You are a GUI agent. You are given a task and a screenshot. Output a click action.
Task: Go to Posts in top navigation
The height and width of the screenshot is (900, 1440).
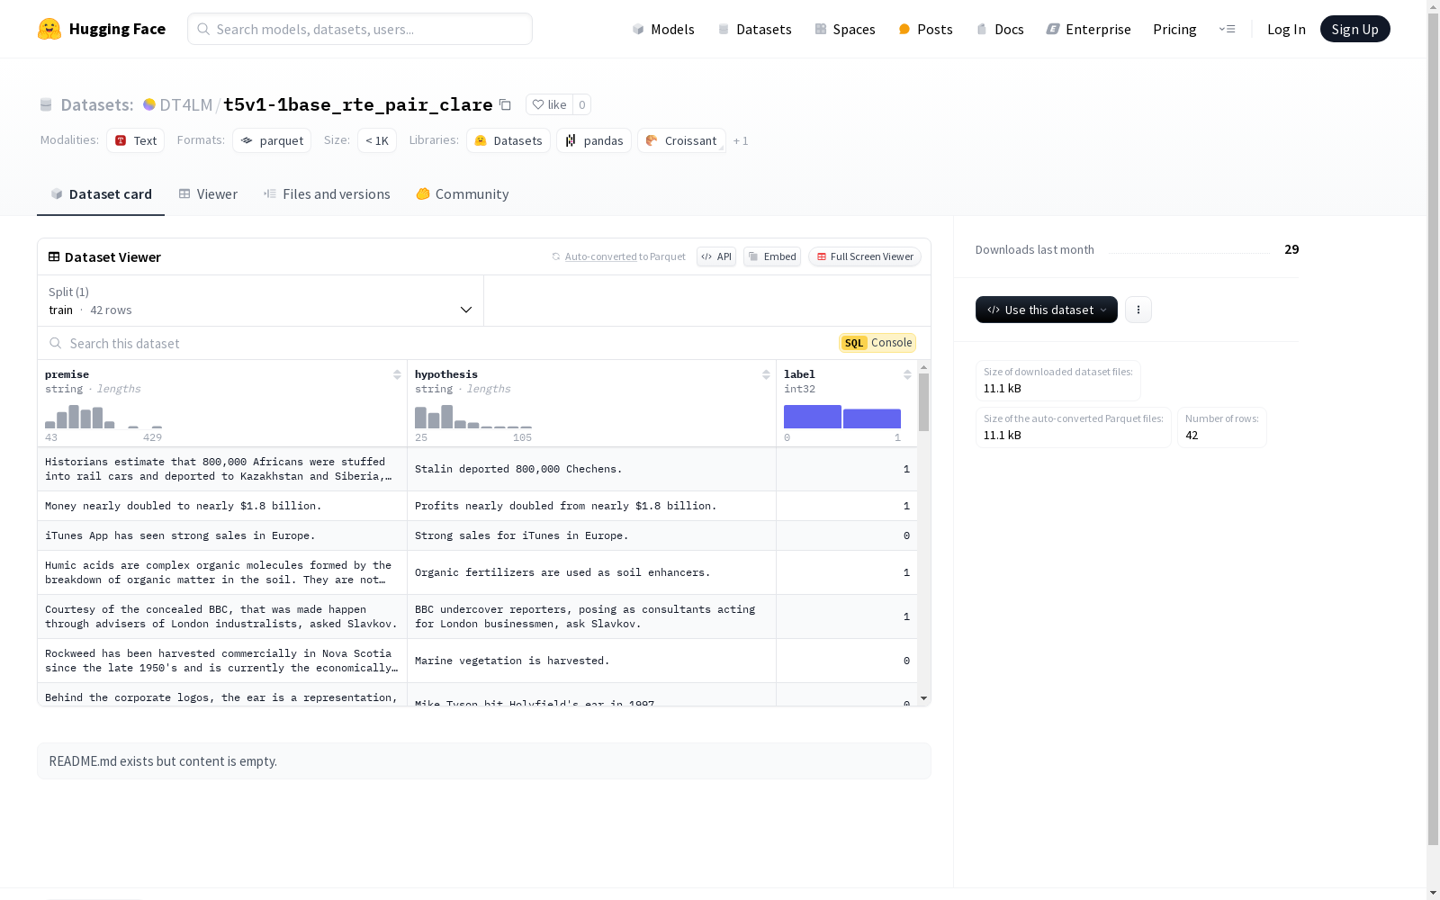point(926,29)
